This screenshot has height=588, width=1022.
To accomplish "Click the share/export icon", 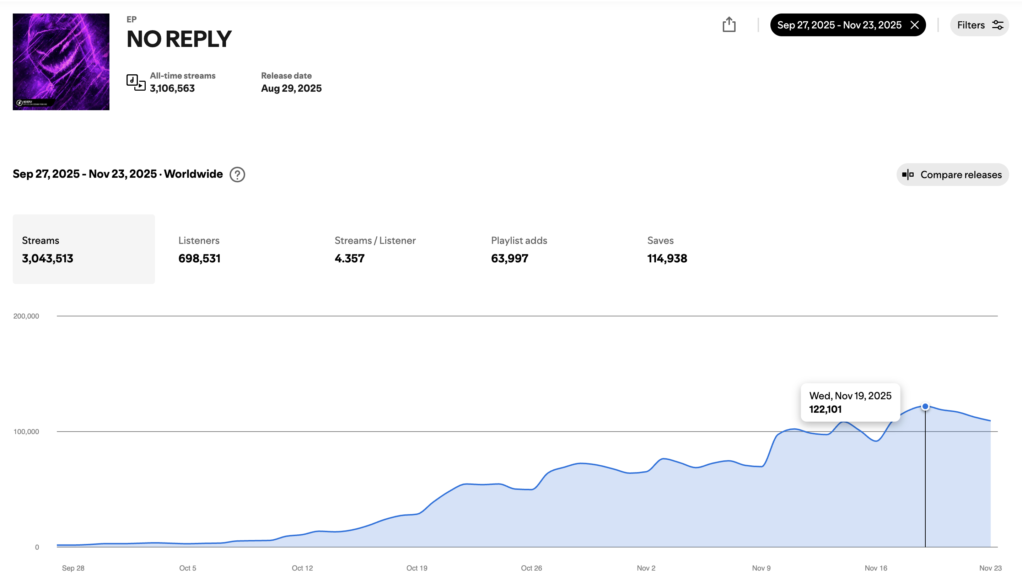I will coord(729,25).
